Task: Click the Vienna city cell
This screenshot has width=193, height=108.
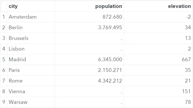Action: (17, 91)
